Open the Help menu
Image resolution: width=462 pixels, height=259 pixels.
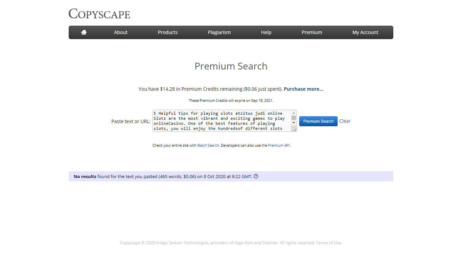266,32
